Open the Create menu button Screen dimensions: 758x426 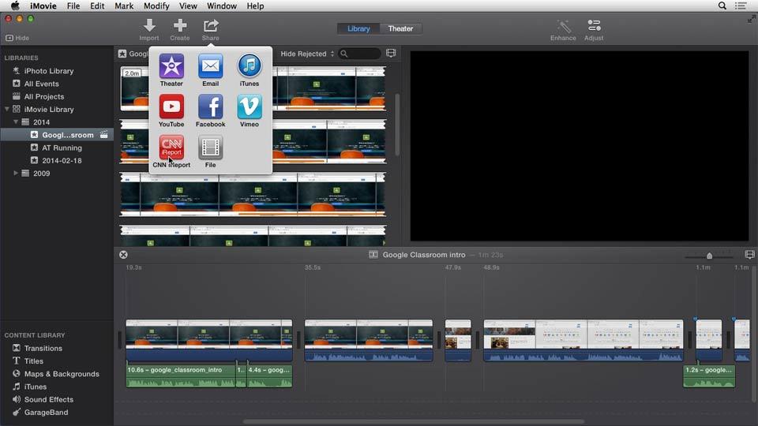coord(180,30)
